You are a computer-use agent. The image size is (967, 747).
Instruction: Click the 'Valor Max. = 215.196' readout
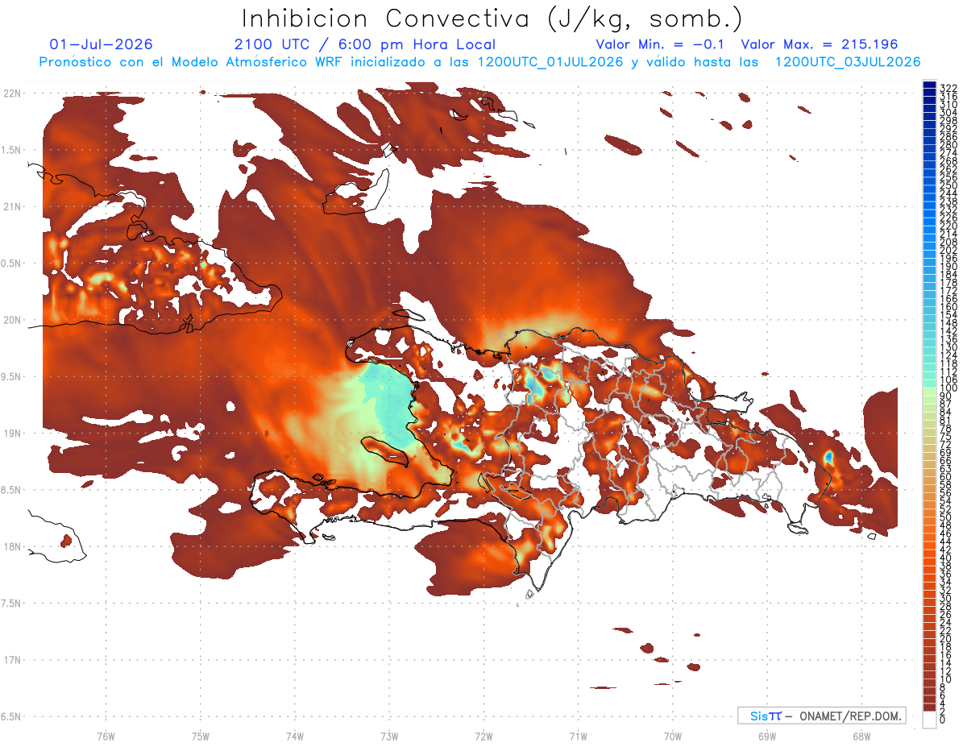(x=820, y=44)
